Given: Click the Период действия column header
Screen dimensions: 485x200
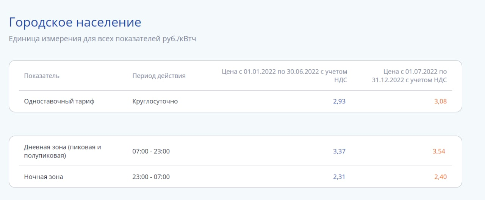Looking at the screenshot, I should pyautogui.click(x=159, y=76).
